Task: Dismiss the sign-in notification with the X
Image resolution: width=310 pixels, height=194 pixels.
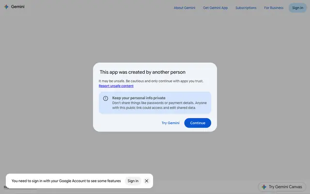Action: (x=146, y=181)
